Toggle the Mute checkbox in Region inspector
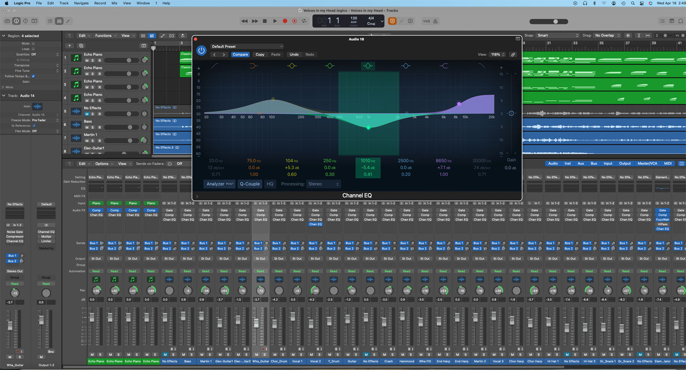 [33, 44]
